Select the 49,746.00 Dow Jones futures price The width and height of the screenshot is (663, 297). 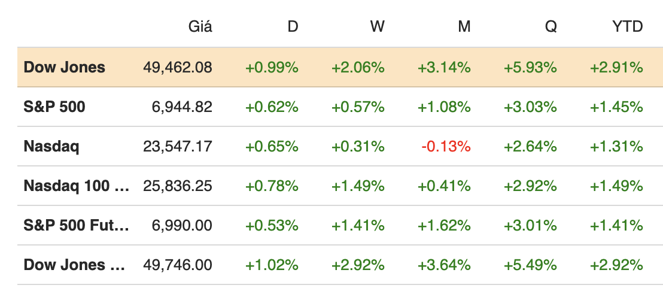click(178, 265)
